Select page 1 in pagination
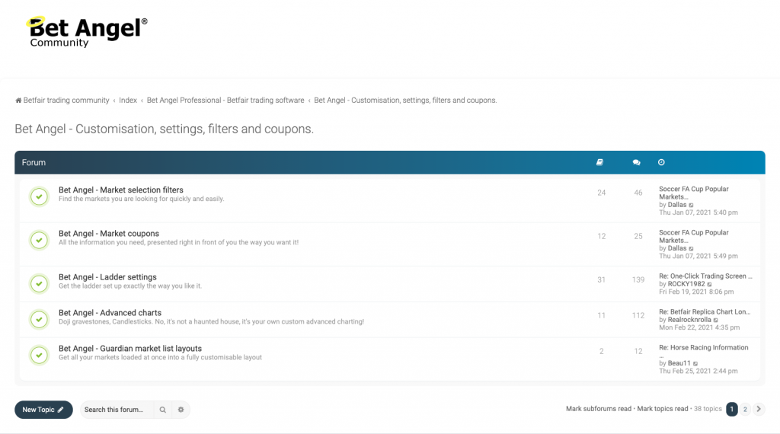The width and height of the screenshot is (780, 434). pos(732,409)
